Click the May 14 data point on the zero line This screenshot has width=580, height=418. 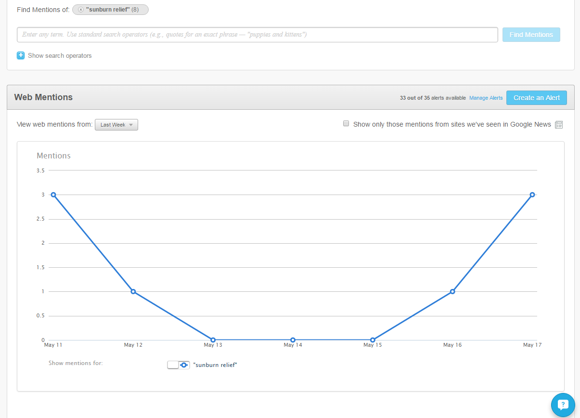293,340
